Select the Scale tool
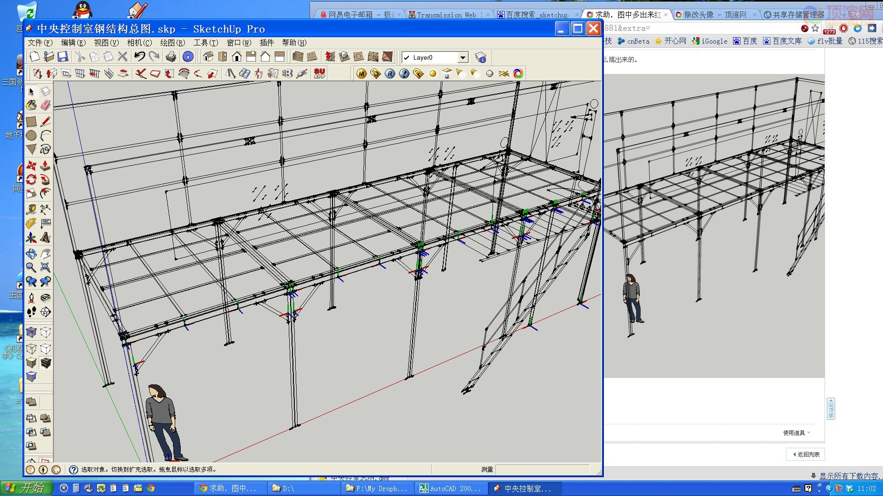Viewport: 883px width, 496px height. tap(31, 193)
